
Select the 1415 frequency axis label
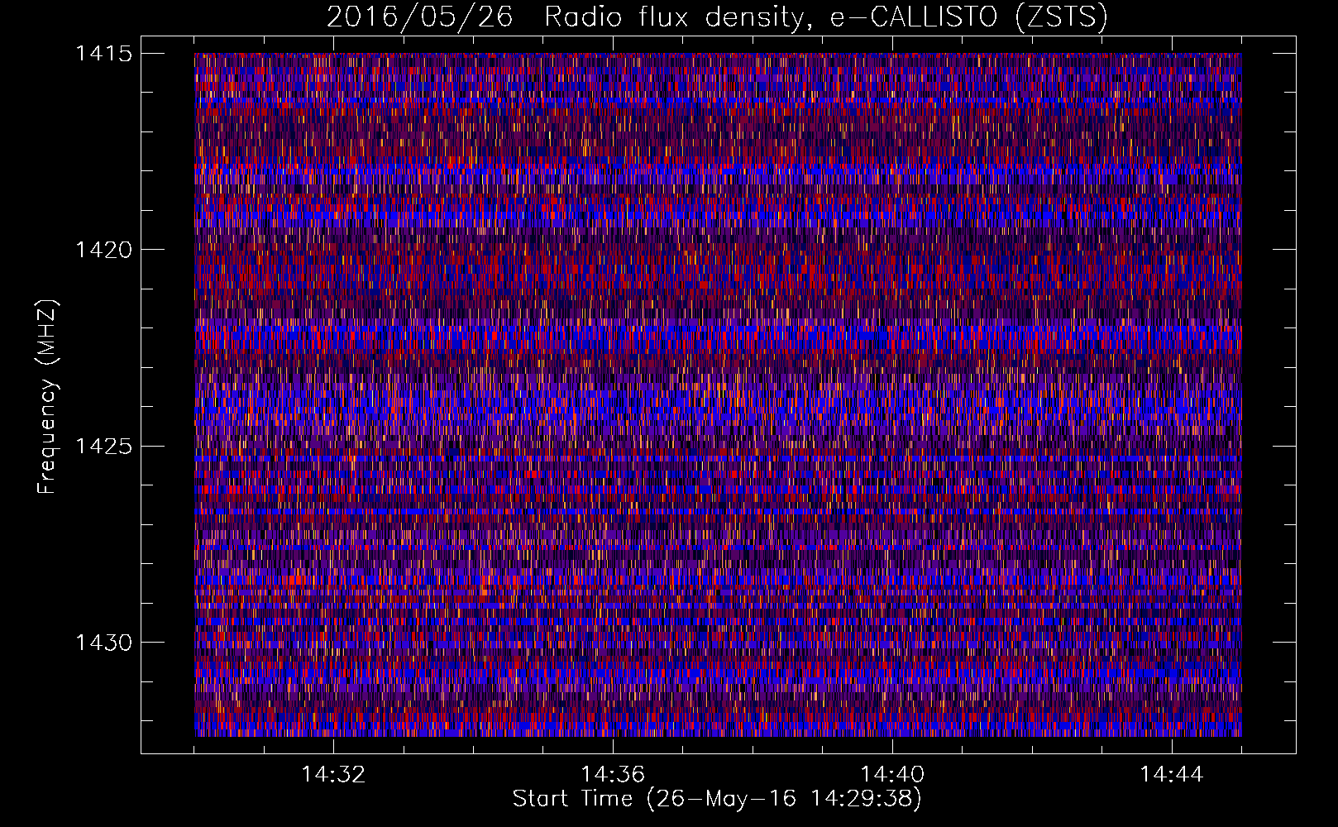[x=103, y=54]
